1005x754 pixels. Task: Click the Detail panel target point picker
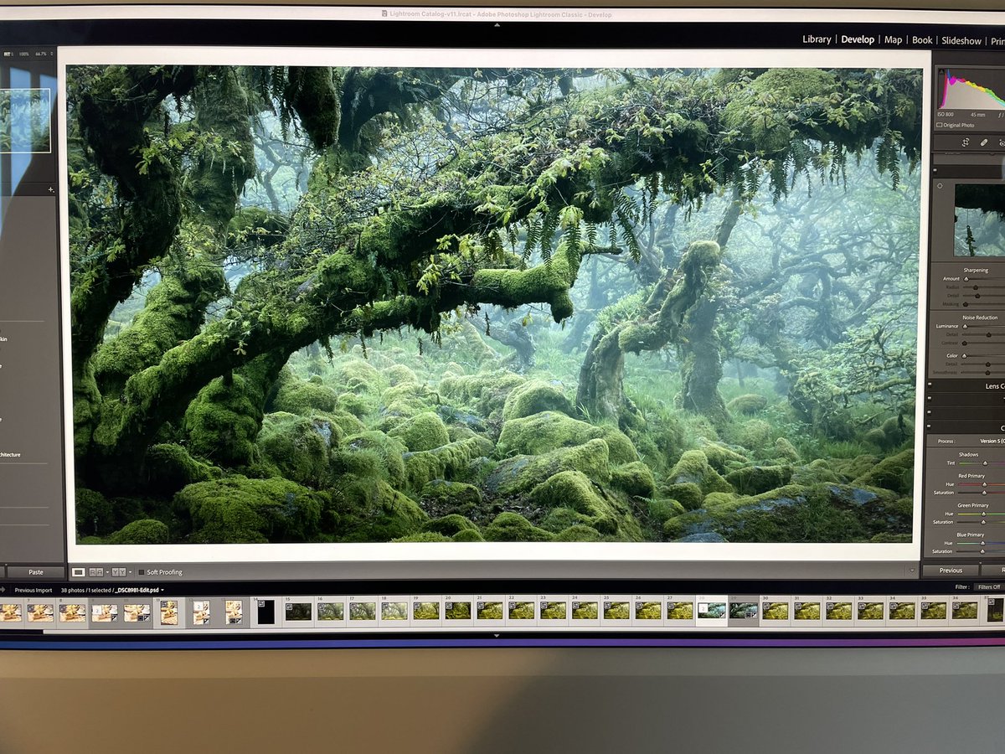(x=940, y=186)
